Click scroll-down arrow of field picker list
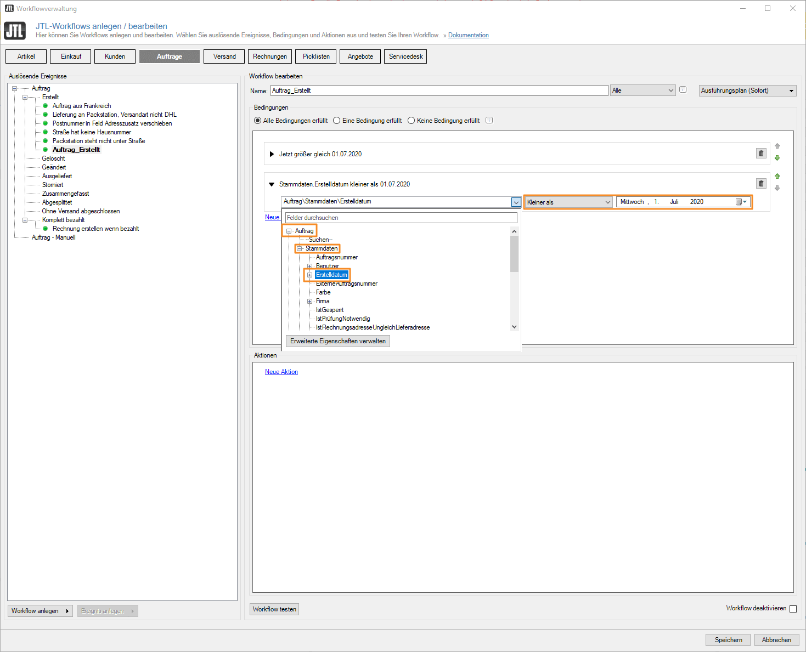This screenshot has height=652, width=806. click(x=514, y=327)
